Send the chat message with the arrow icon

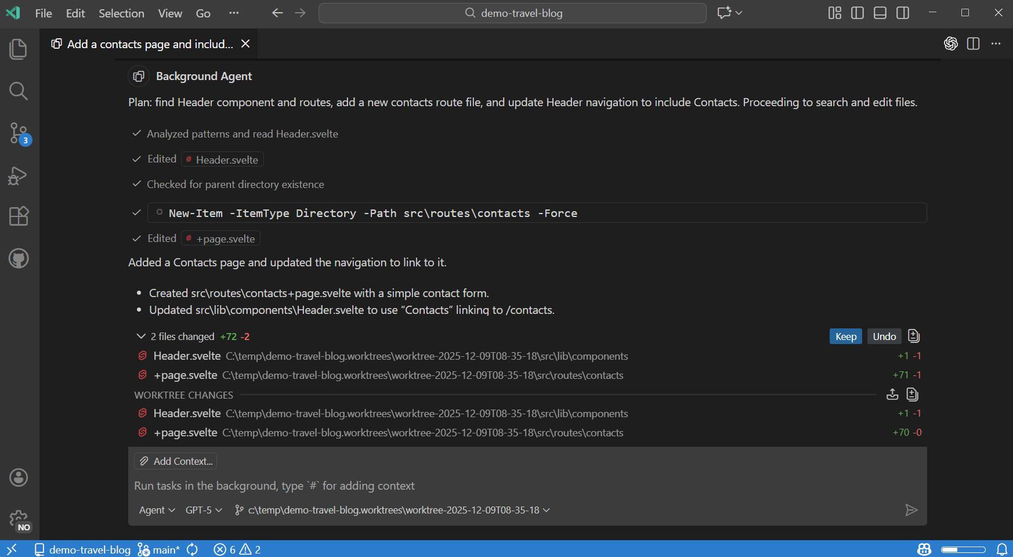pyautogui.click(x=911, y=510)
